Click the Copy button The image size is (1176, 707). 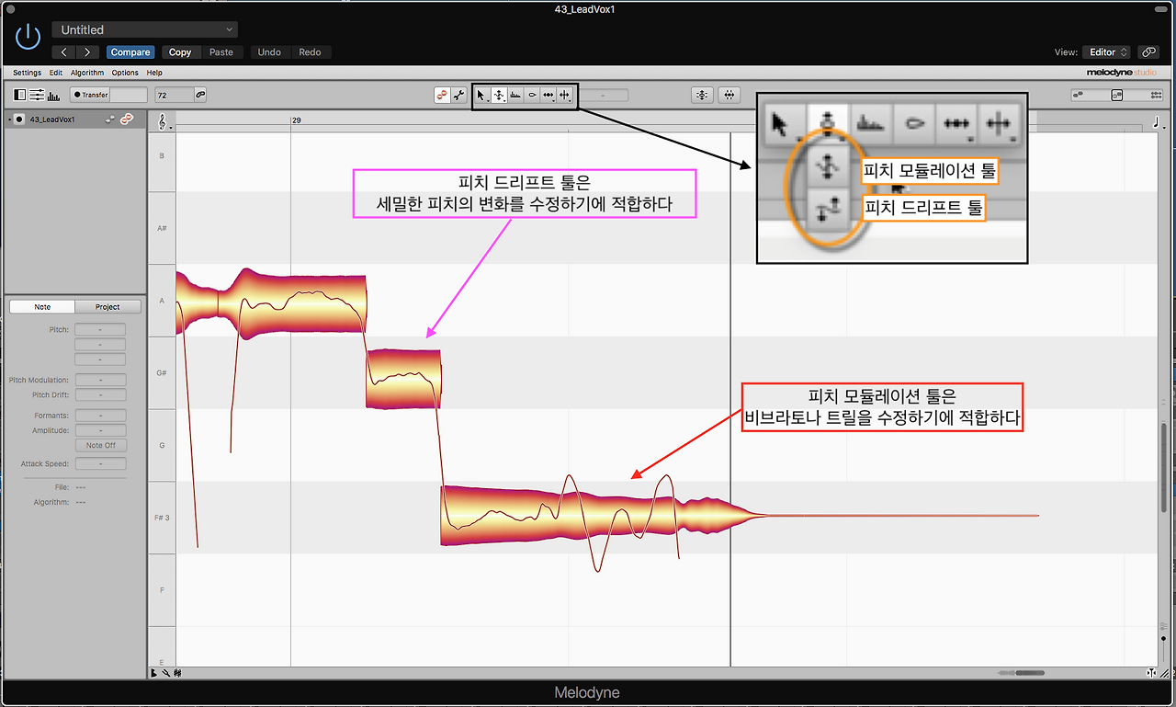[180, 52]
